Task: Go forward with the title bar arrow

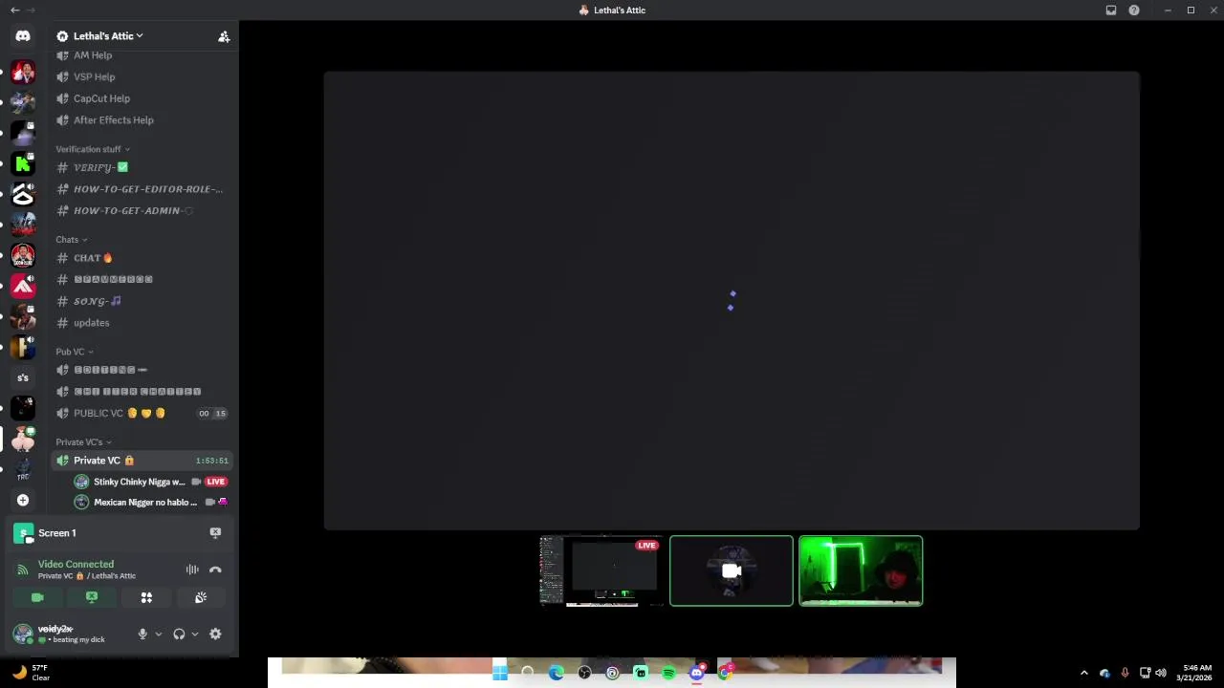Action: (x=32, y=11)
